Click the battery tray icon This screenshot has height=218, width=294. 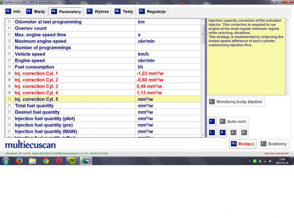pos(260,161)
